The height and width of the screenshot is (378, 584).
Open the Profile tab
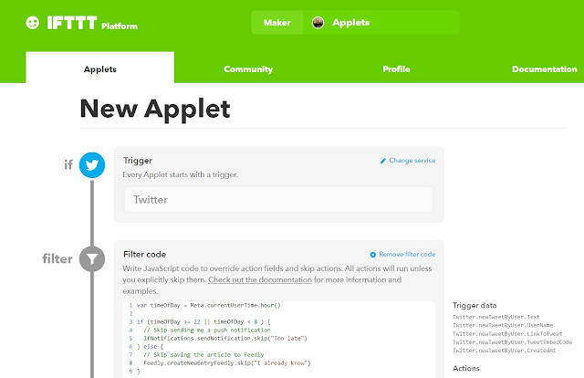396,69
